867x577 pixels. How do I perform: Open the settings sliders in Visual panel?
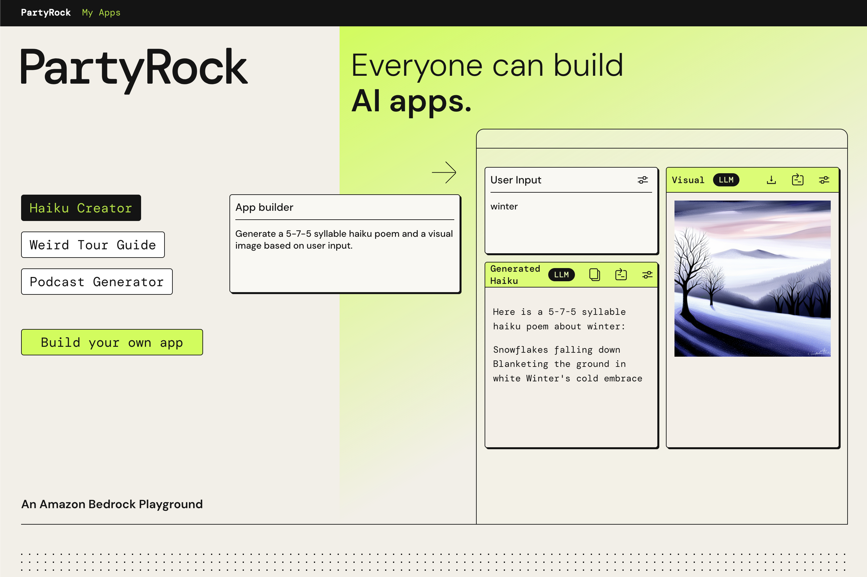coord(823,180)
